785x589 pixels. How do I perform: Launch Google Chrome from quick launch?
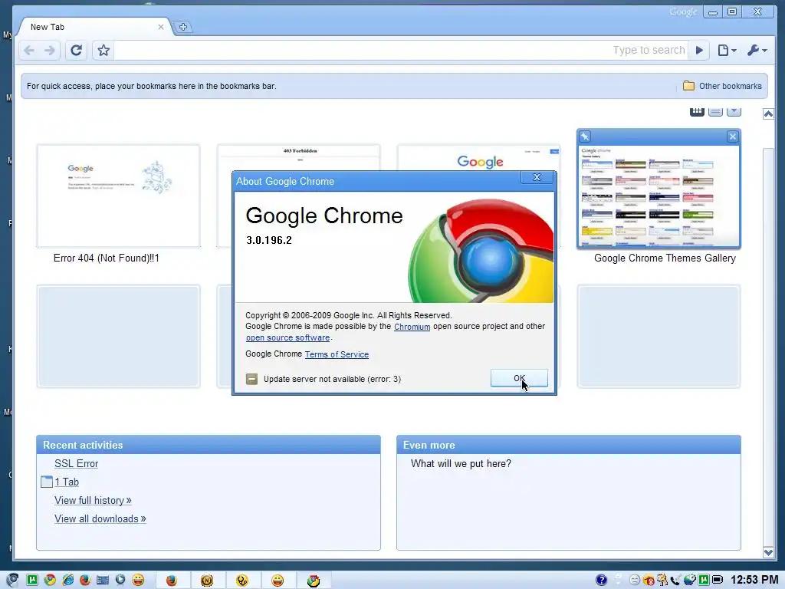[x=50, y=580]
